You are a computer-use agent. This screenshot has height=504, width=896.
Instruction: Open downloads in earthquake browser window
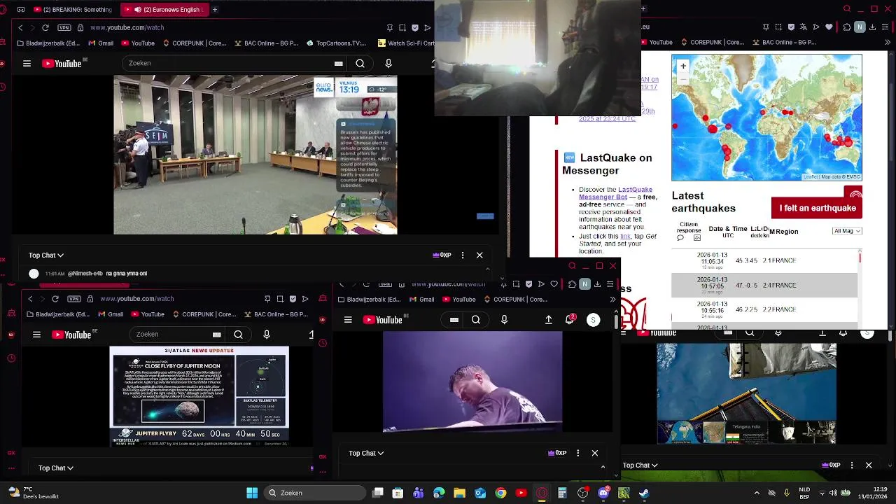tap(873, 27)
